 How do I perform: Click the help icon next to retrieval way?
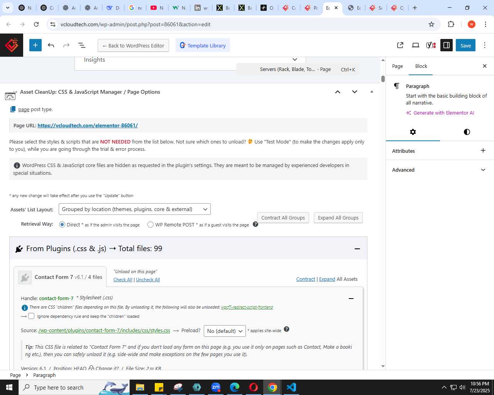click(x=255, y=224)
